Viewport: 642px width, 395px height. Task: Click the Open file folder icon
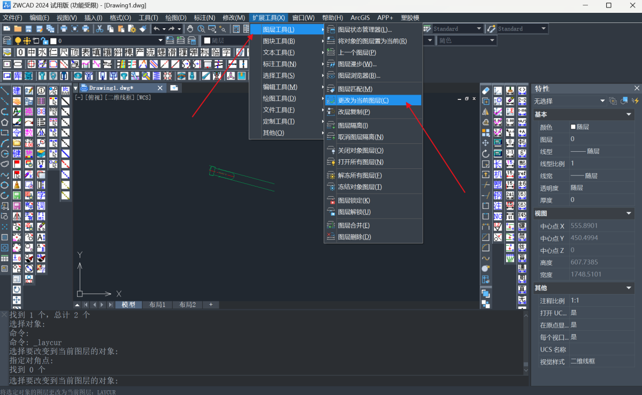[x=18, y=29]
